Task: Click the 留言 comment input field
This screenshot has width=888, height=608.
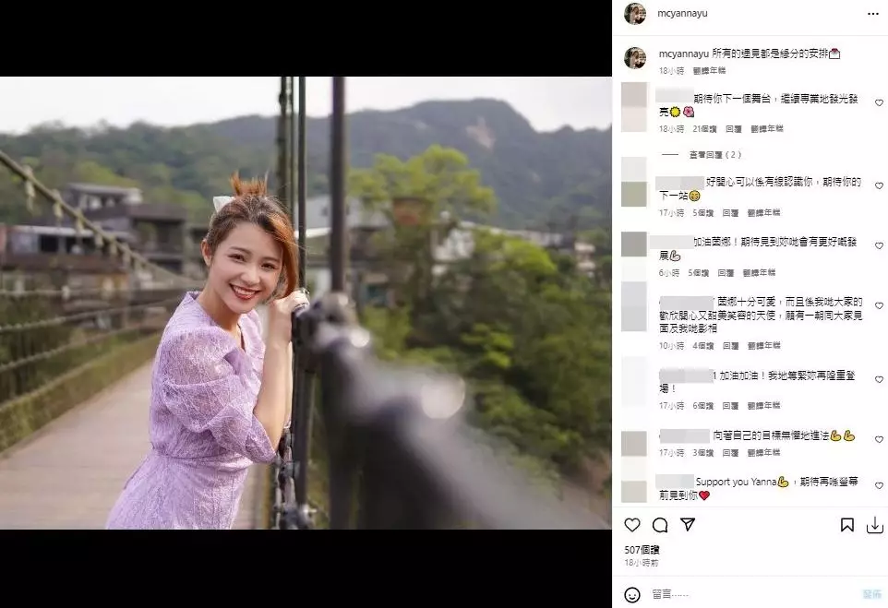Action: pos(753,594)
